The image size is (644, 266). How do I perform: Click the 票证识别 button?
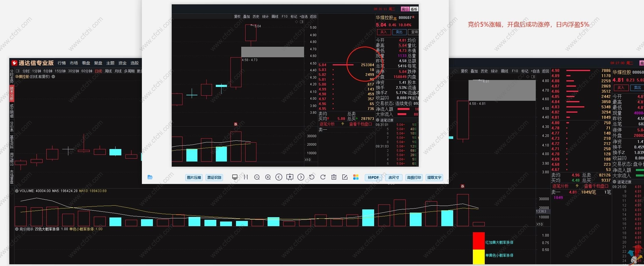(214, 177)
